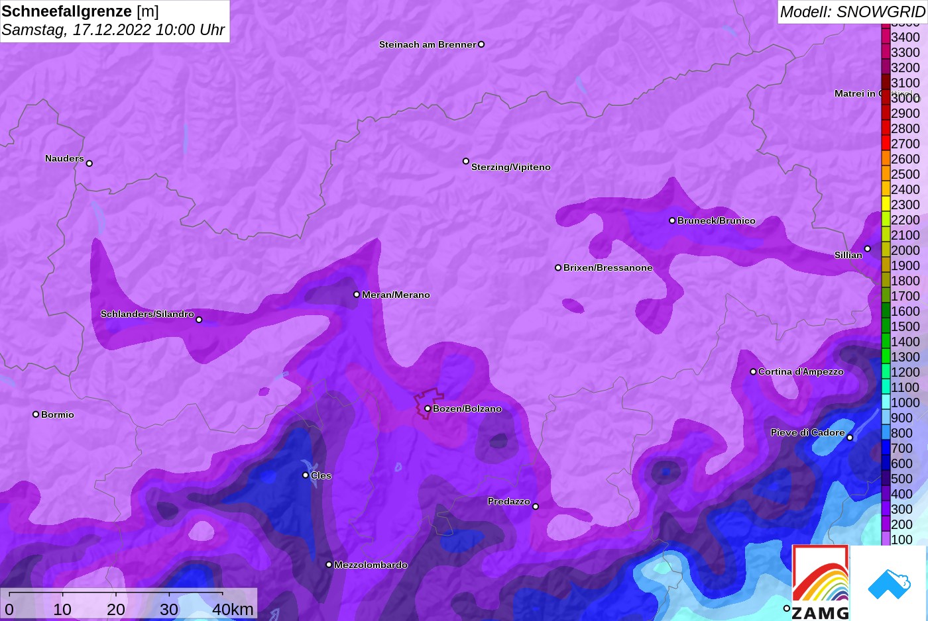Pick the 1200 m green legend swatch
Viewport: 928px width, 621px height.
[x=886, y=371]
